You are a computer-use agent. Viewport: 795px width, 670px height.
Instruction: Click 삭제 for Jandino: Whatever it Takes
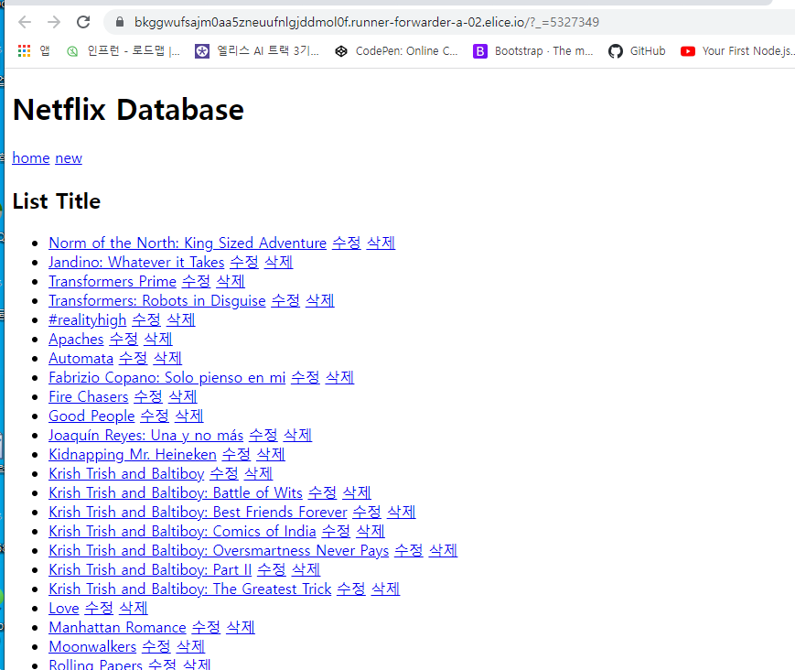click(279, 262)
